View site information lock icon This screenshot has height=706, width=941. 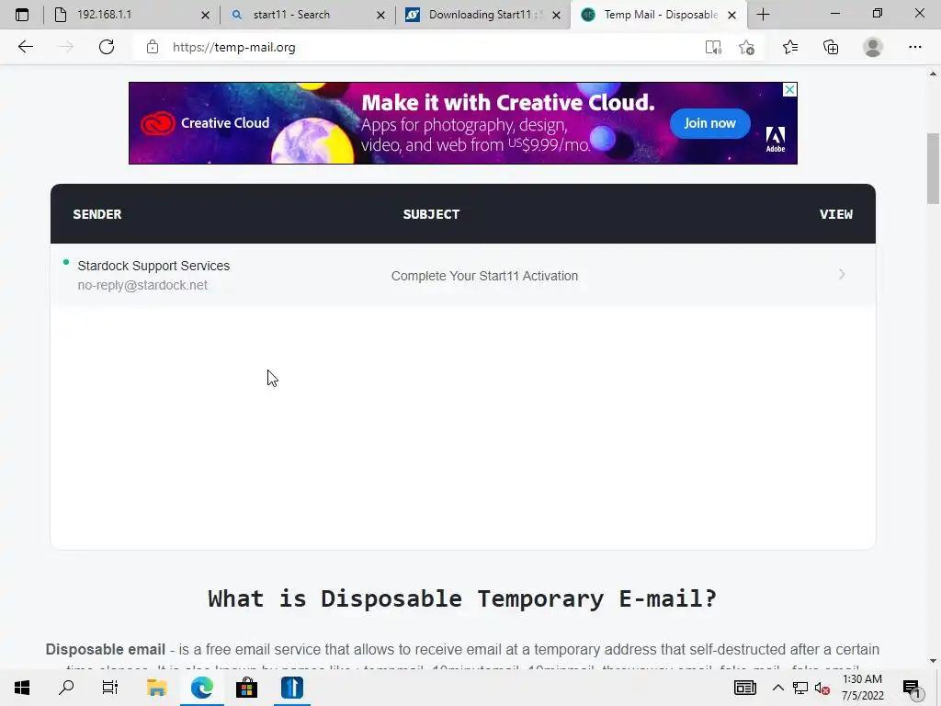[x=153, y=47]
